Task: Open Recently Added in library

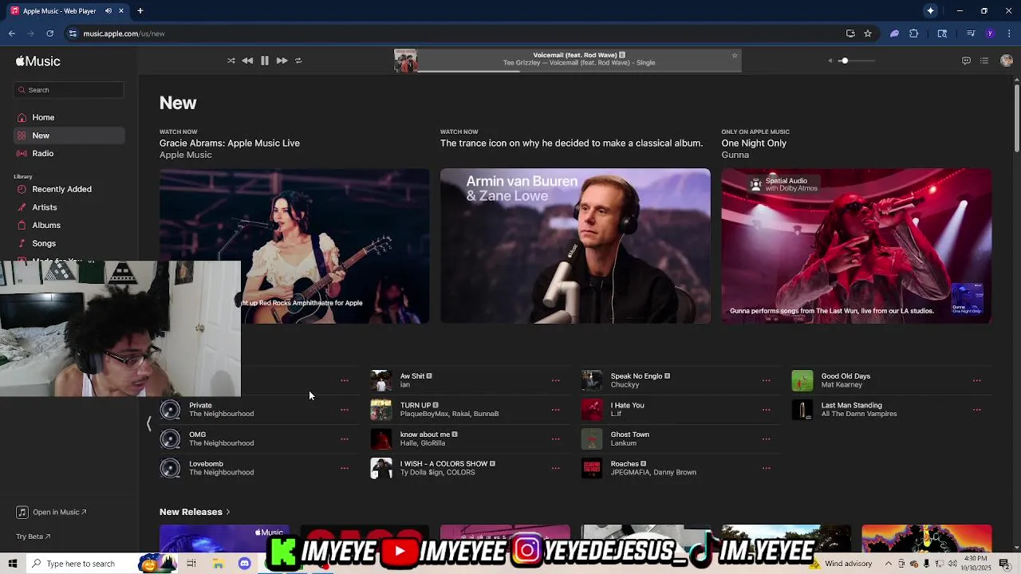Action: pyautogui.click(x=69, y=189)
